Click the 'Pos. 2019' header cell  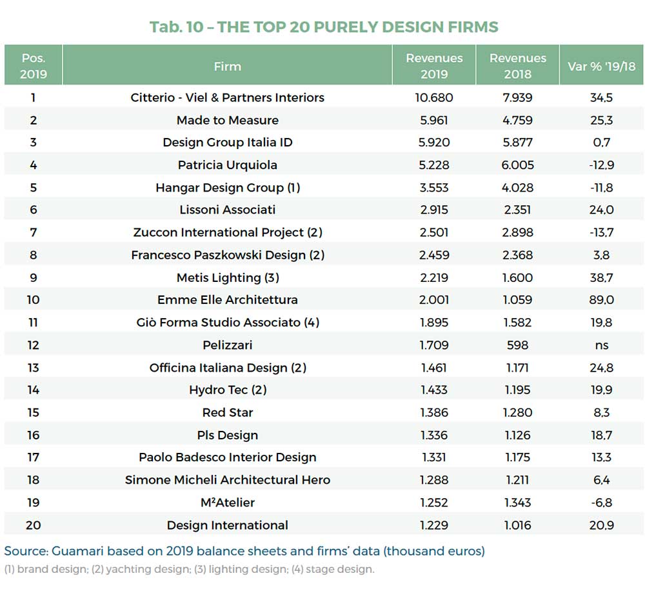click(34, 66)
